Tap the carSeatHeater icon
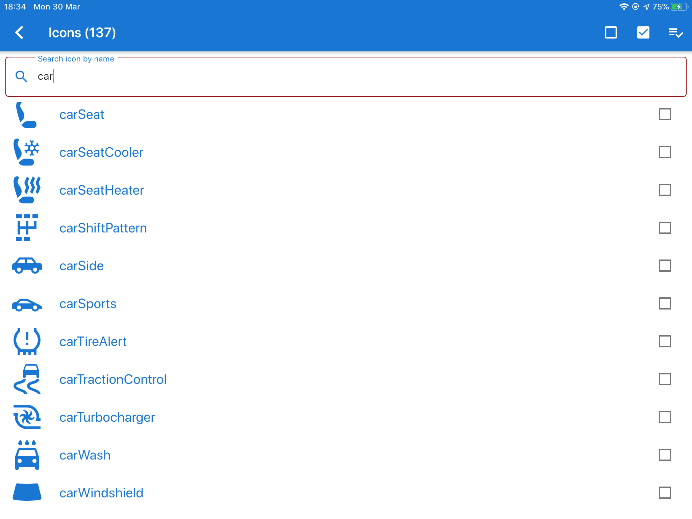The width and height of the screenshot is (692, 519). pyautogui.click(x=27, y=190)
